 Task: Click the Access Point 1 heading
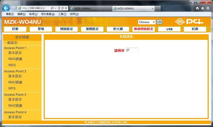pos(15,48)
